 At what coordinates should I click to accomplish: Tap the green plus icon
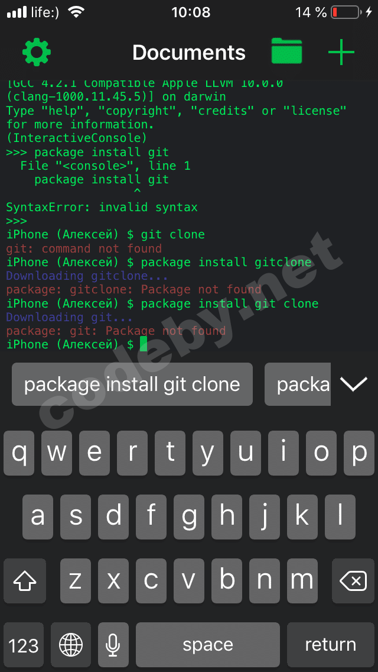pyautogui.click(x=341, y=52)
